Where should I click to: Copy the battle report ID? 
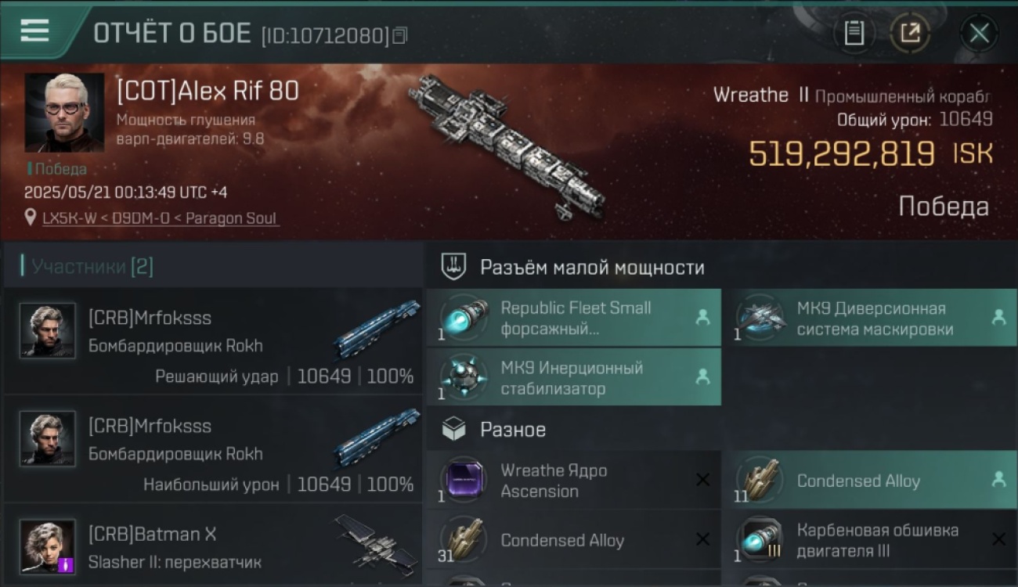coord(400,35)
